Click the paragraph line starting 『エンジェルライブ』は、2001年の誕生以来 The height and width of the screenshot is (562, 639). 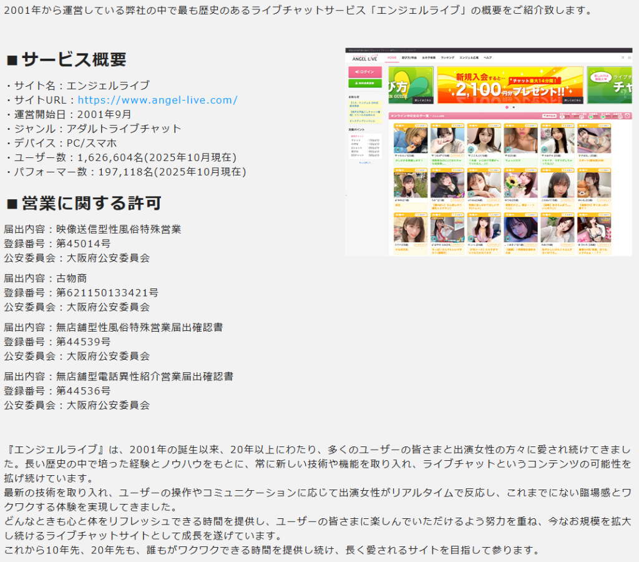point(319,450)
